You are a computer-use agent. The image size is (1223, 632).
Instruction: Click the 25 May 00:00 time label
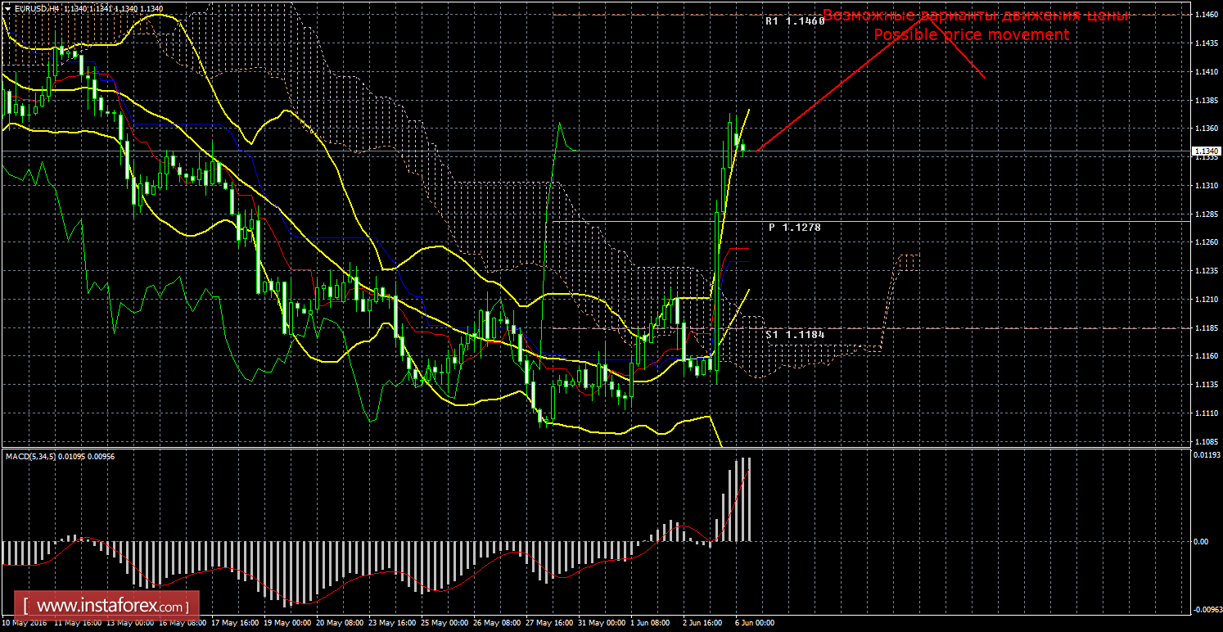[x=445, y=623]
